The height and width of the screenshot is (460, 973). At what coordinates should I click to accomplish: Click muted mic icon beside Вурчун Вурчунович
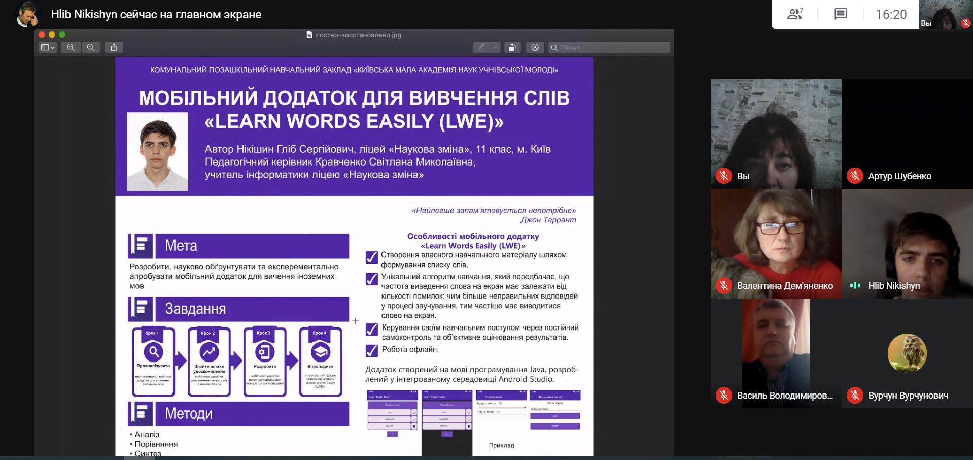pyautogui.click(x=855, y=395)
